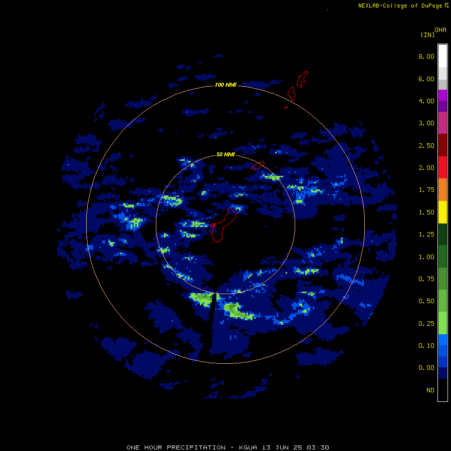The height and width of the screenshot is (451, 451).
Task: Click the ND legend label
Action: [430, 390]
